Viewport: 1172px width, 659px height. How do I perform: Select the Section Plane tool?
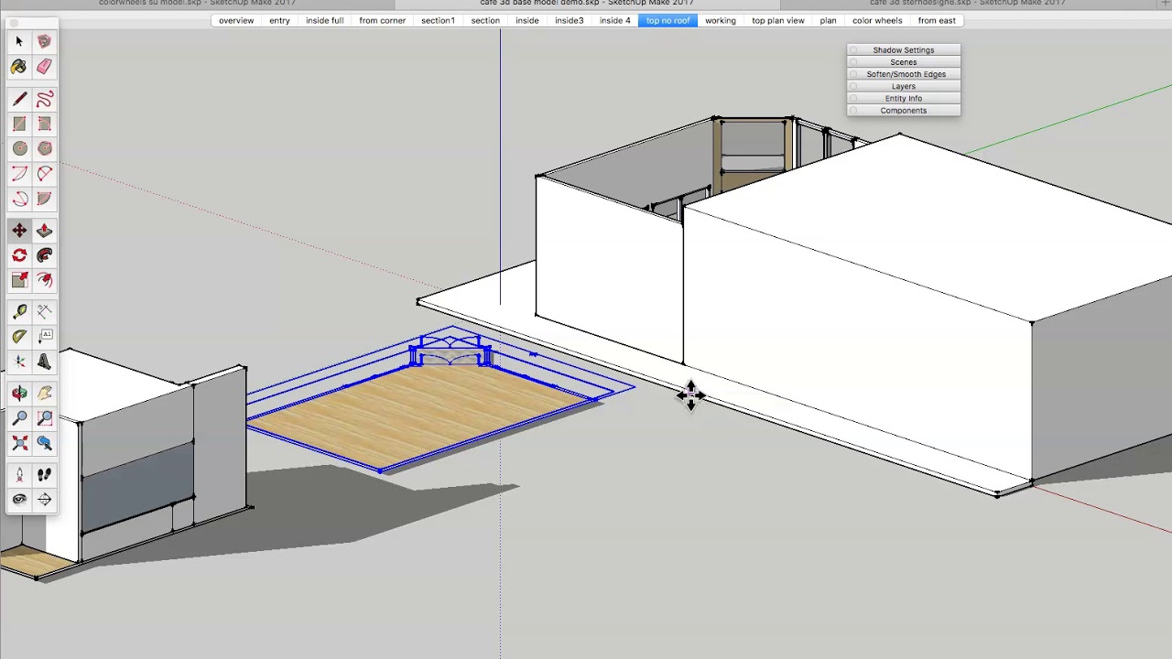[44, 500]
